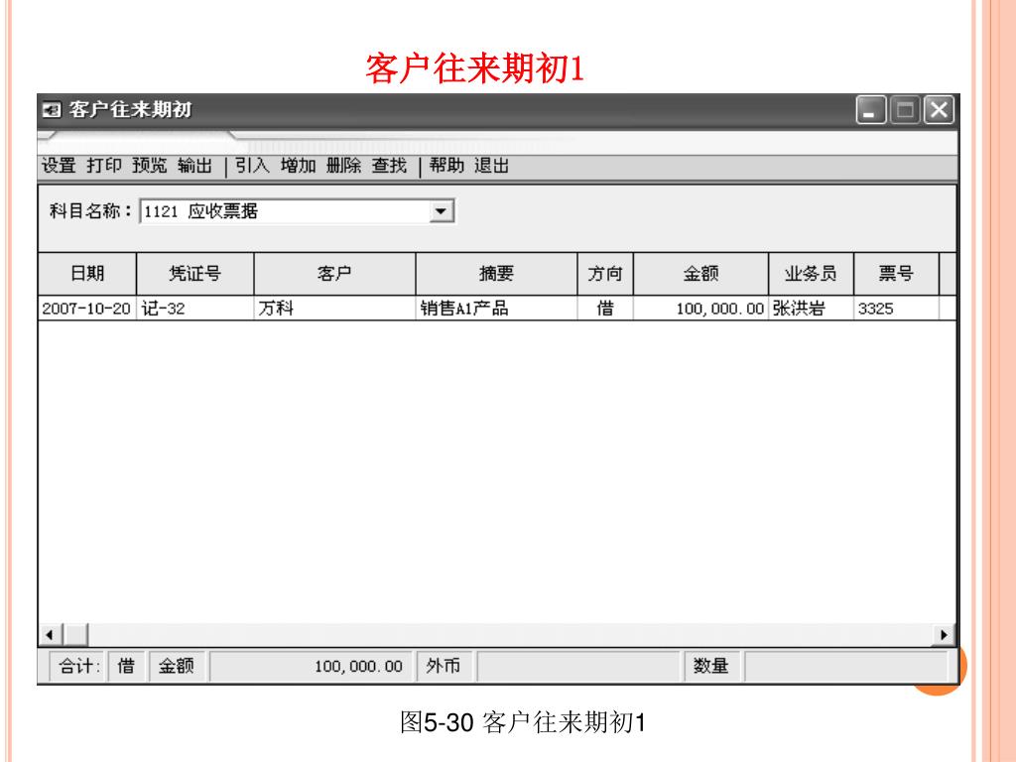Click 退出 to exit the window
Screen dimensions: 1016x762
491,166
